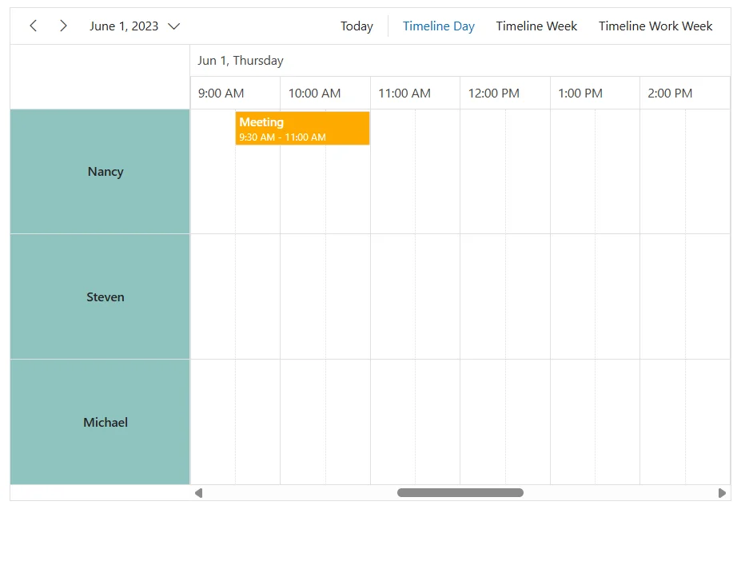Select the Nancy resource row header
749x561 pixels.
(100, 171)
